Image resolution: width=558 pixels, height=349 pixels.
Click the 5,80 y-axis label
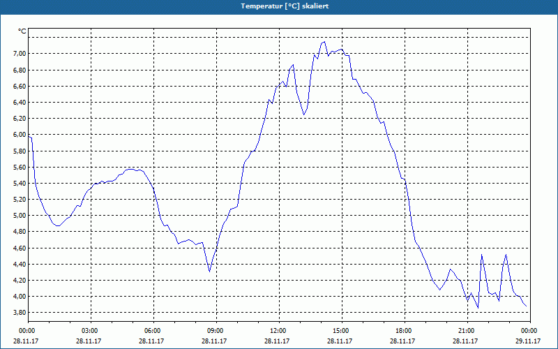click(20, 151)
